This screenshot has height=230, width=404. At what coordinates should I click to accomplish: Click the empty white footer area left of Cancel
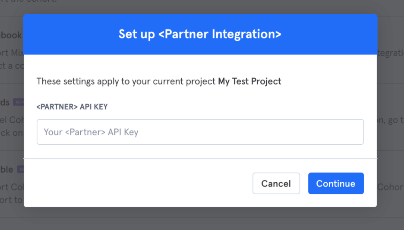click(x=138, y=183)
